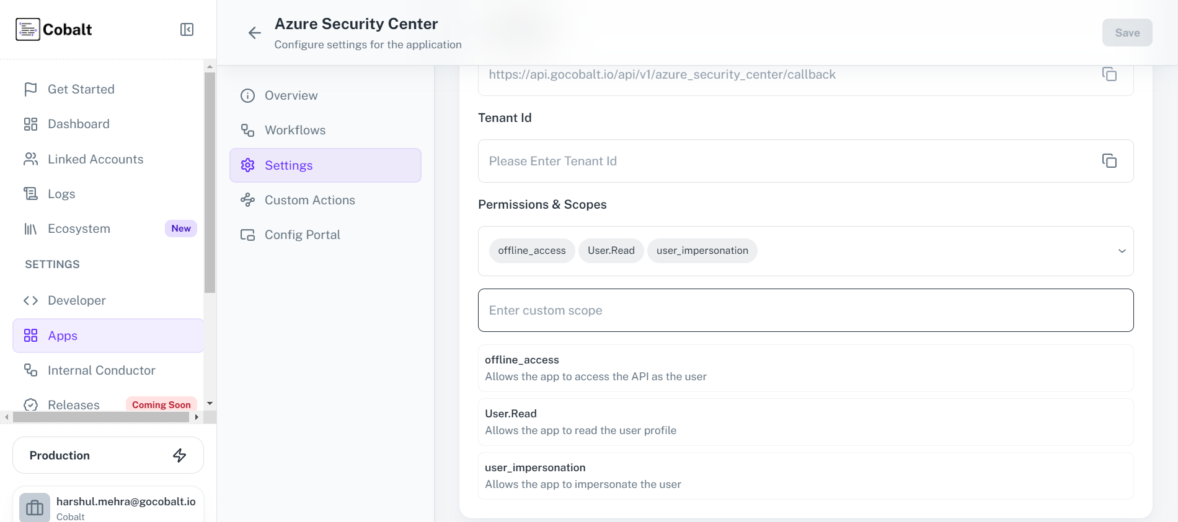Open Config Portal section

coord(325,235)
